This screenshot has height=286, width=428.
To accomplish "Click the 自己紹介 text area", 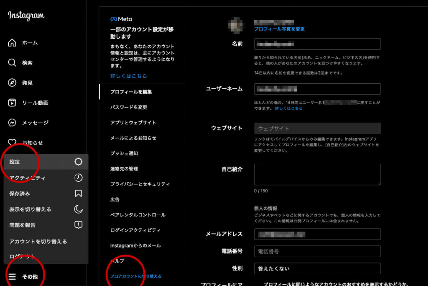I will click(317, 175).
